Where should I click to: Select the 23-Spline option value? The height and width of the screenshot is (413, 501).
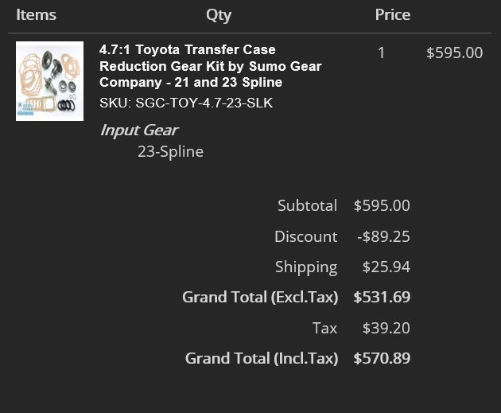point(170,151)
